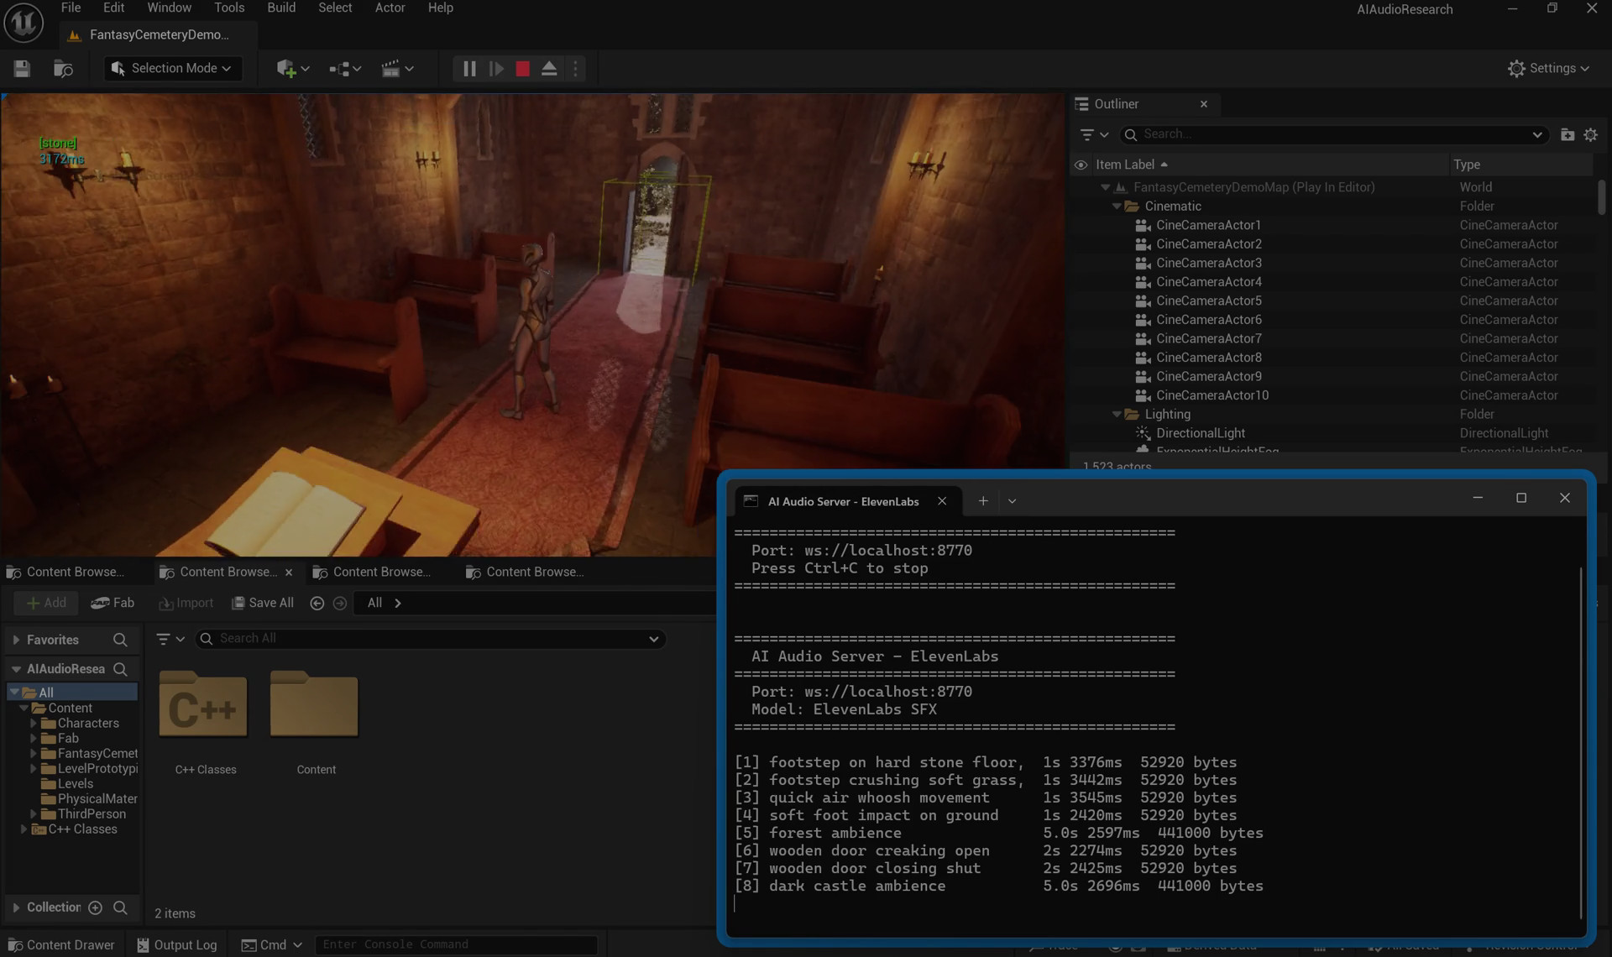Close the second Content Browser tab
The width and height of the screenshot is (1612, 957).
[289, 573]
